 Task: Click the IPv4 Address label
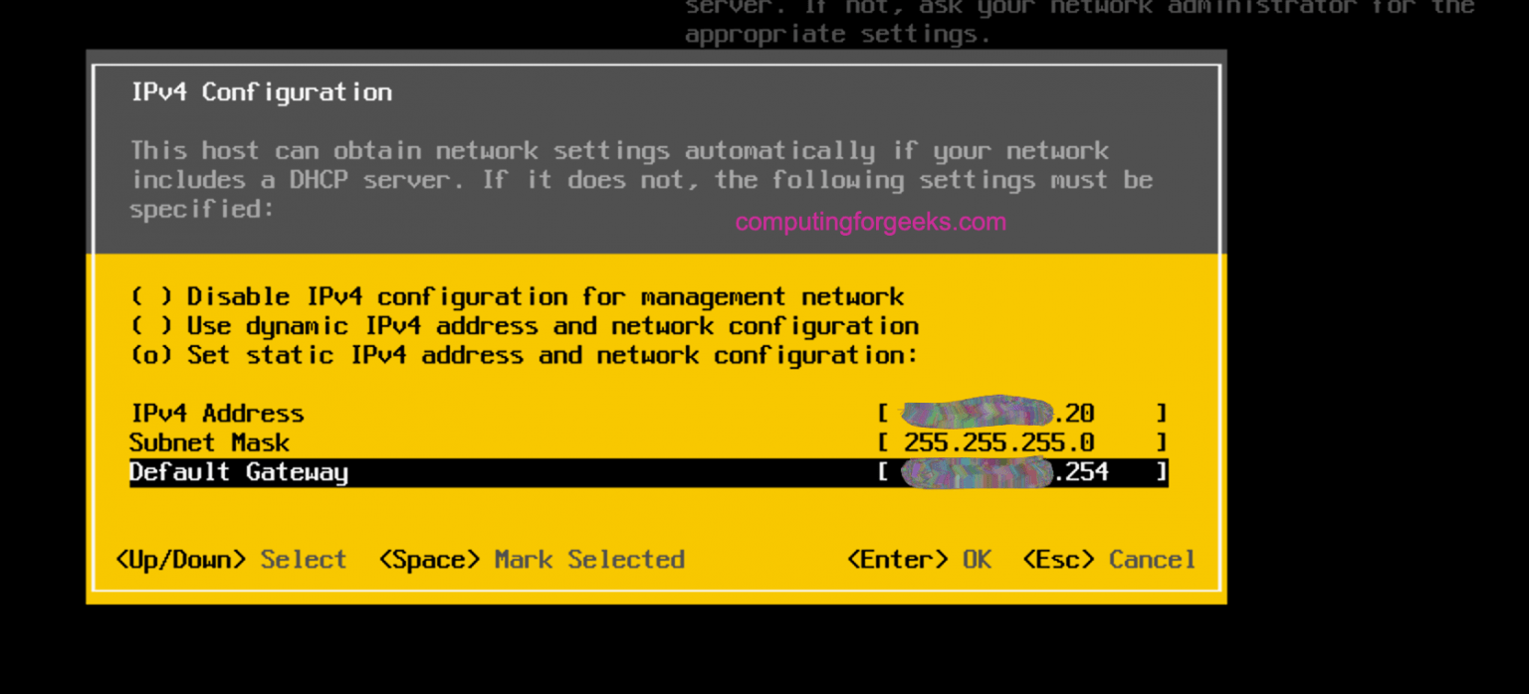[216, 413]
